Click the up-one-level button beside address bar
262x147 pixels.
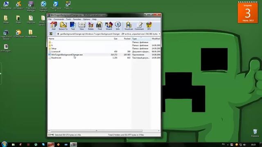[51, 34]
